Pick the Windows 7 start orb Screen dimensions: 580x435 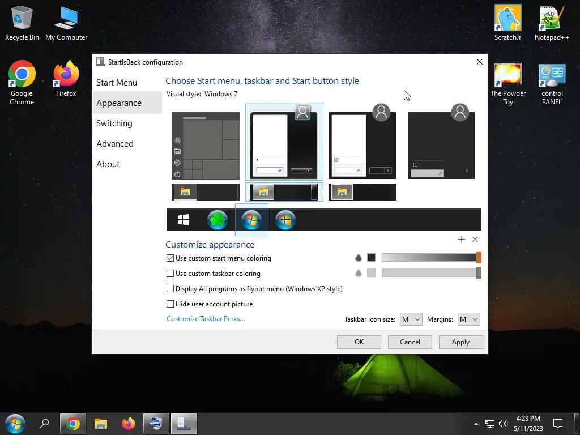(x=251, y=220)
